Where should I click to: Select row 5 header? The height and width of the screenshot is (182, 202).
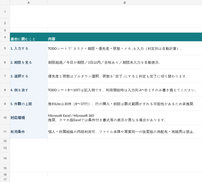(5, 48)
